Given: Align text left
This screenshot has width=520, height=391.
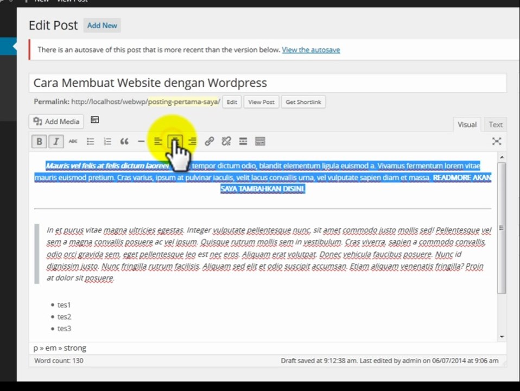Looking at the screenshot, I should click(x=158, y=141).
